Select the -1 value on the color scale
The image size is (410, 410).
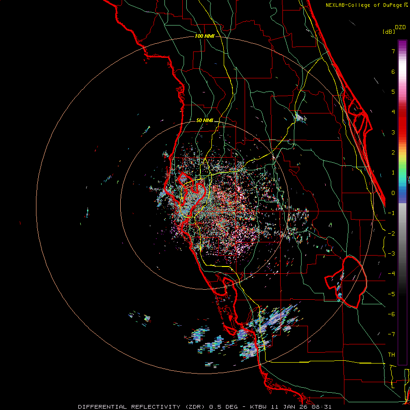[x=391, y=213]
